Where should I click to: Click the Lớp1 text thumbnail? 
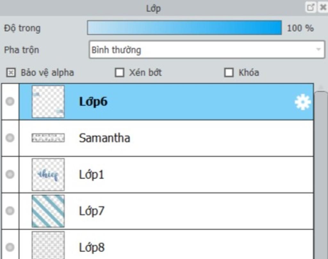pyautogui.click(x=48, y=175)
